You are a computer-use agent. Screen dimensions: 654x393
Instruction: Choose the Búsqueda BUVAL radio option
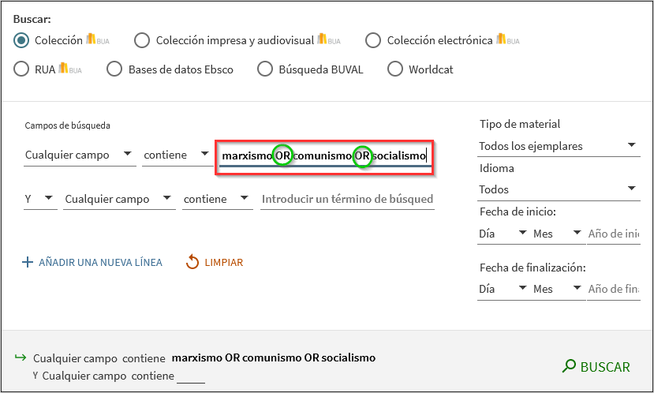(265, 69)
